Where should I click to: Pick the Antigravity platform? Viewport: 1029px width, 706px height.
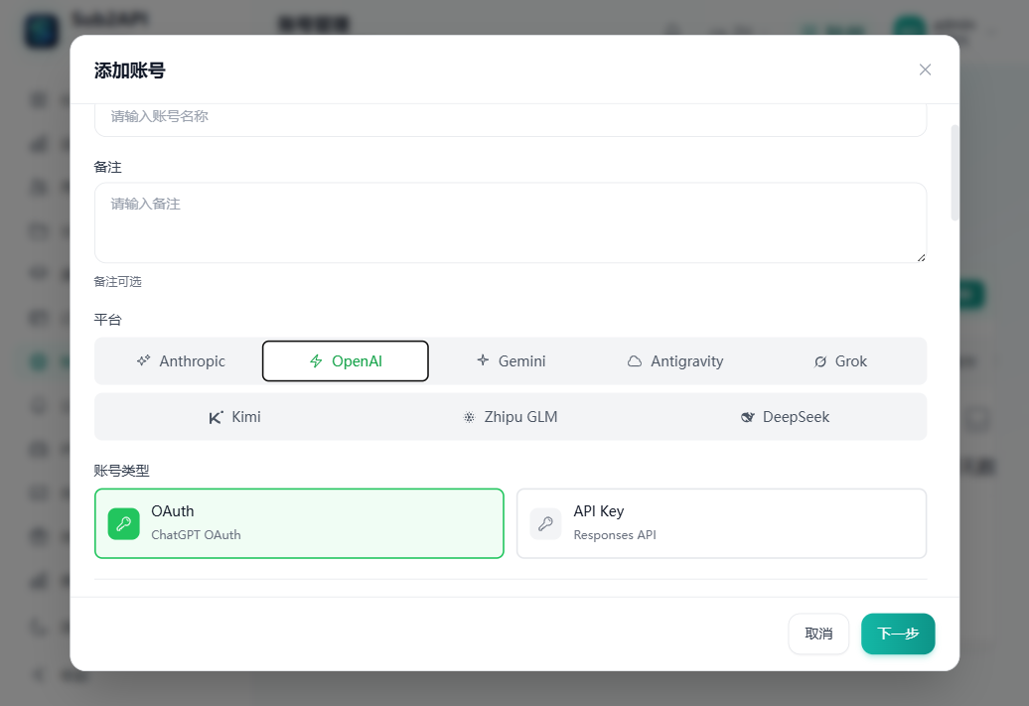675,360
